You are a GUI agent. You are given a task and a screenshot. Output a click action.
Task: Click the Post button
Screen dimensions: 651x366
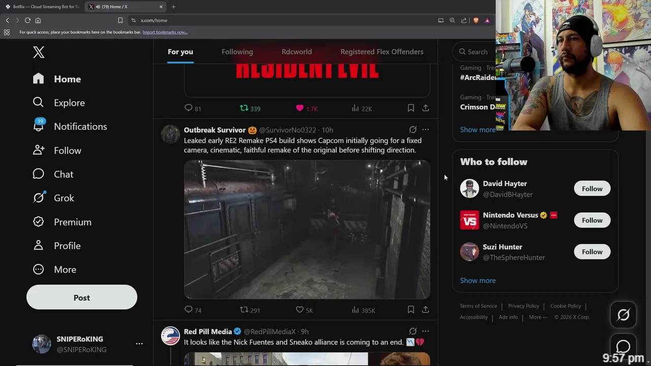[x=82, y=297]
